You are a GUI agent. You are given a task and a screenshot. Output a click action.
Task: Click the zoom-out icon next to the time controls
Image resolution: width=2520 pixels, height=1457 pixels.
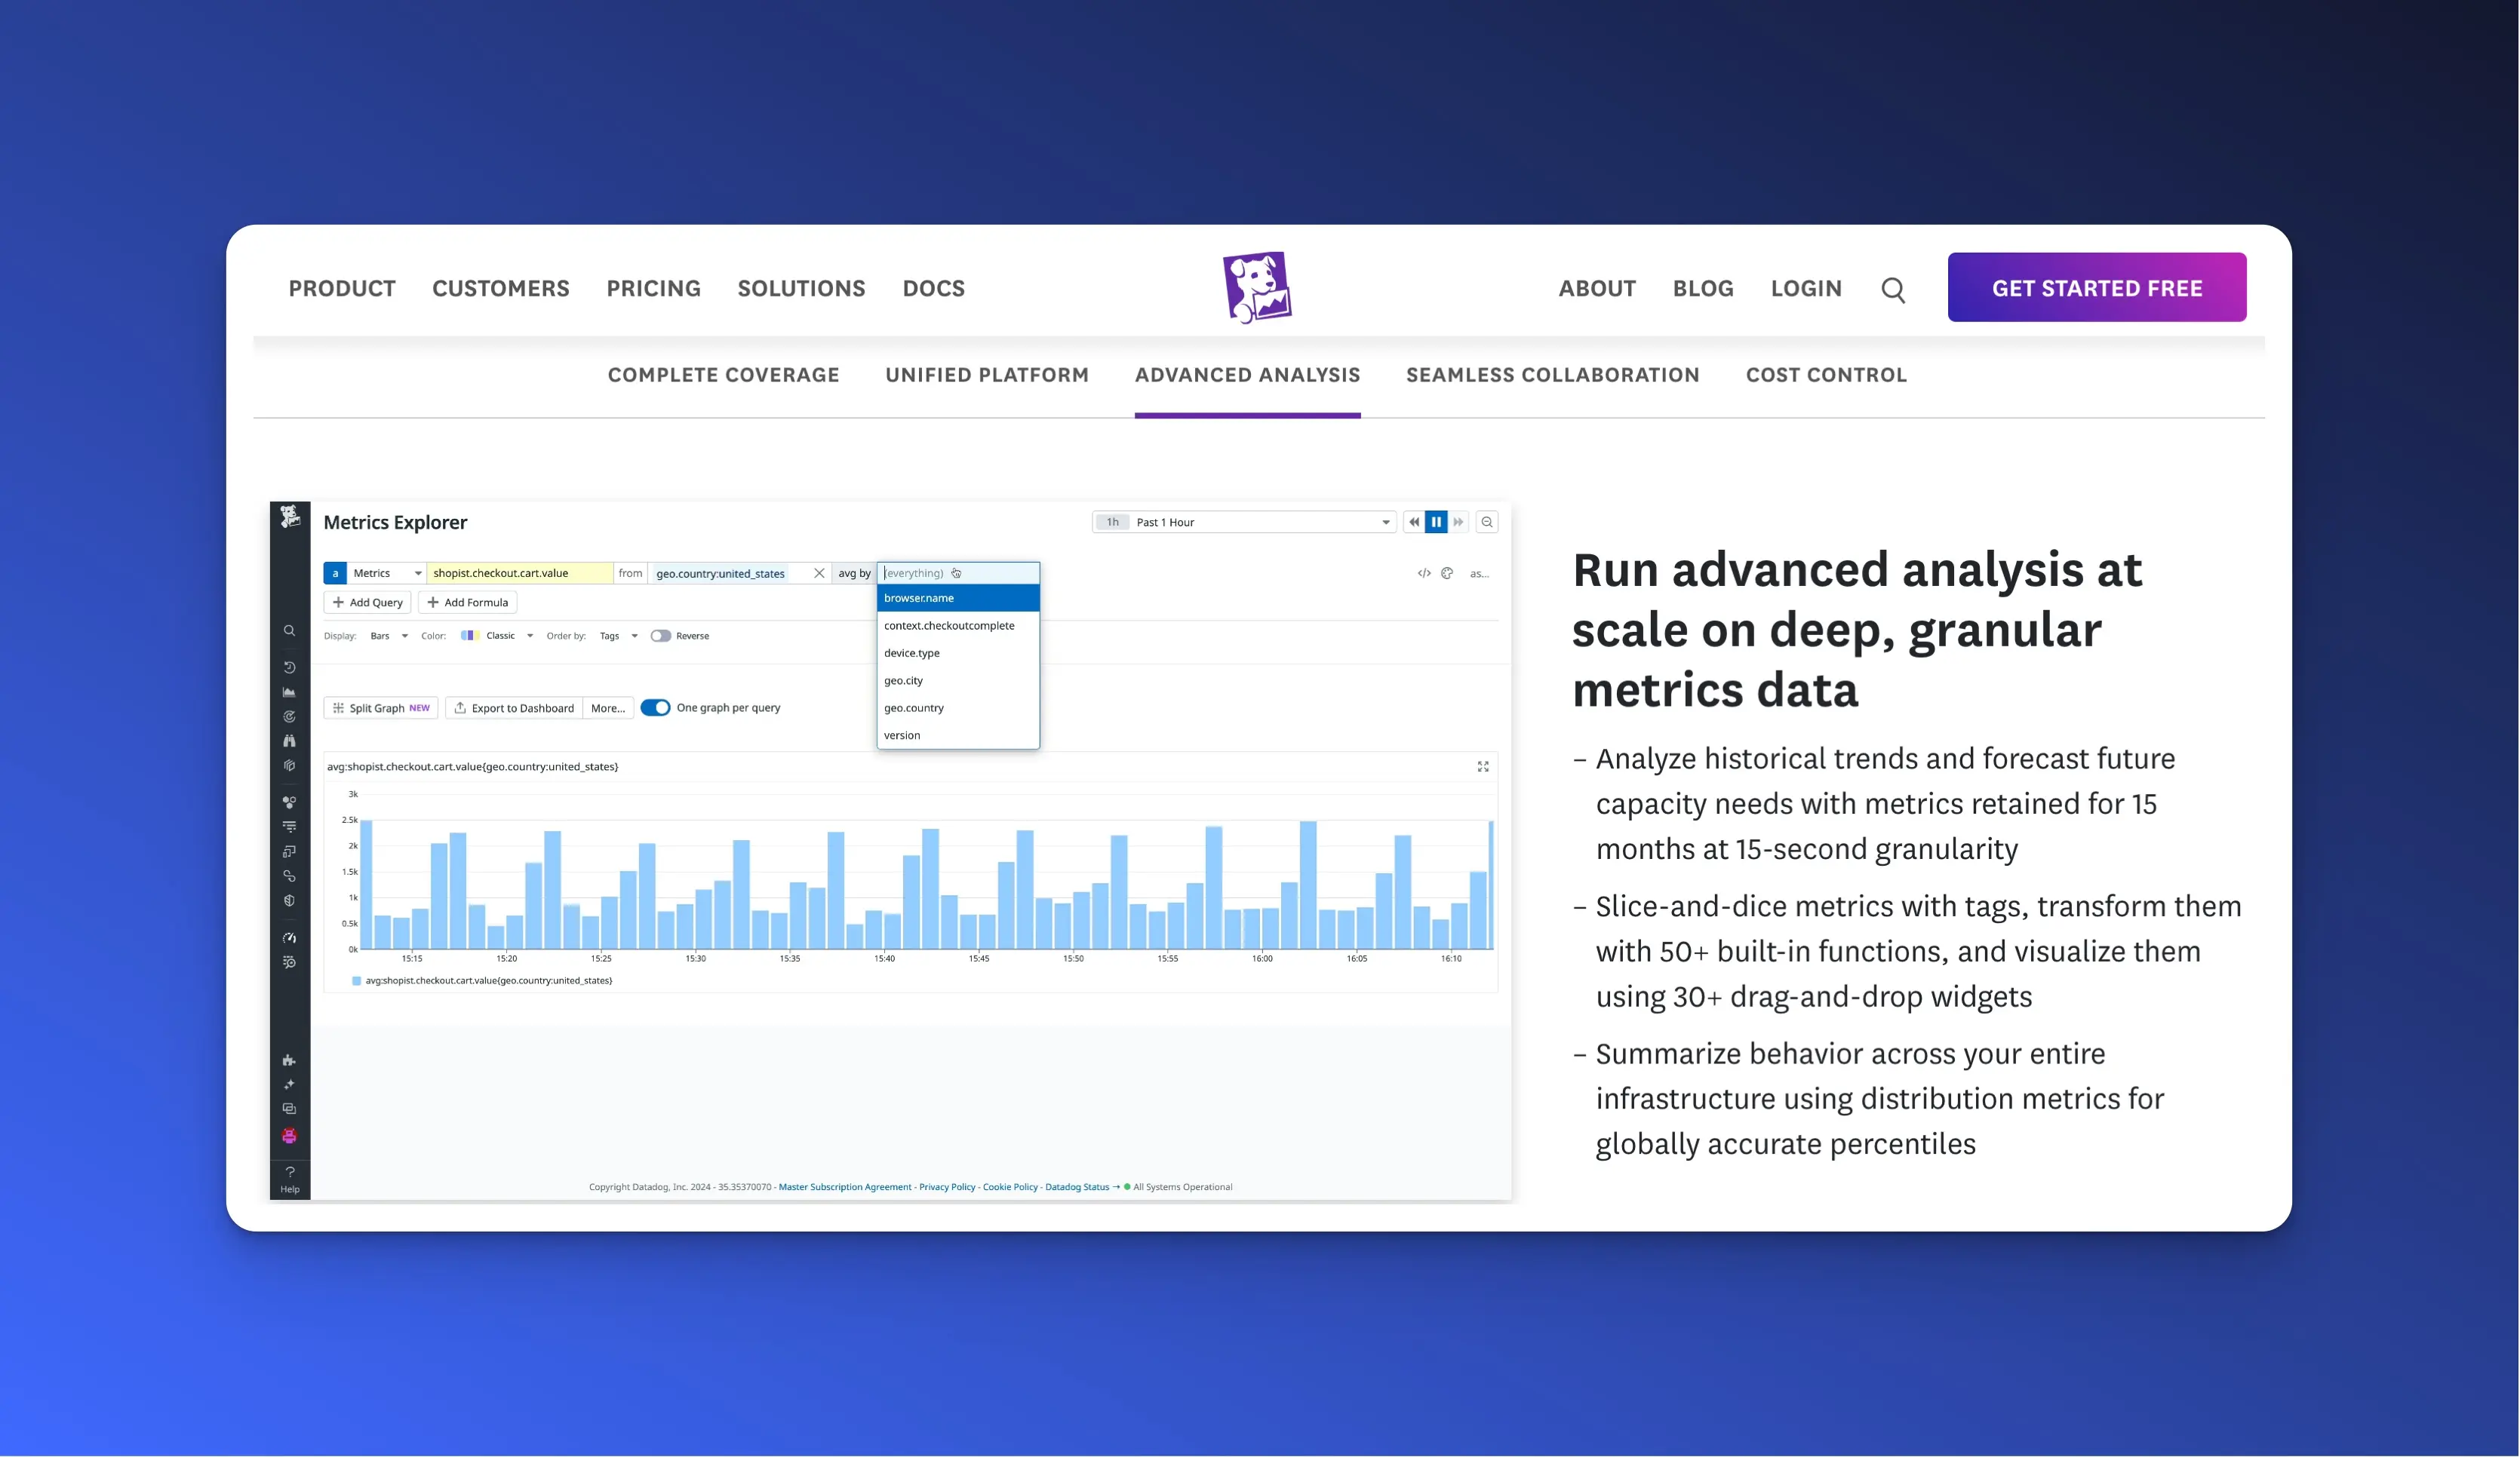pyautogui.click(x=1487, y=522)
